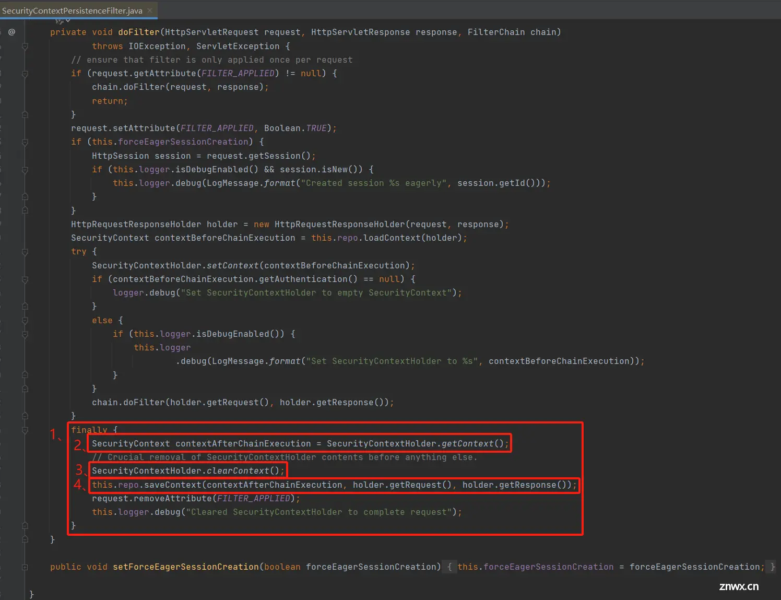Image resolution: width=781 pixels, height=600 pixels.
Task: Click 'session.getId()' call
Action: coord(496,183)
